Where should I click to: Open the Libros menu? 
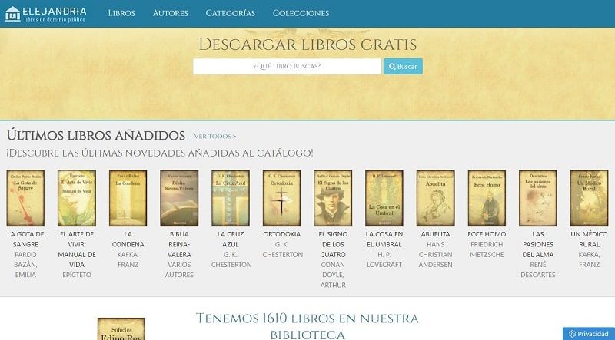[121, 13]
